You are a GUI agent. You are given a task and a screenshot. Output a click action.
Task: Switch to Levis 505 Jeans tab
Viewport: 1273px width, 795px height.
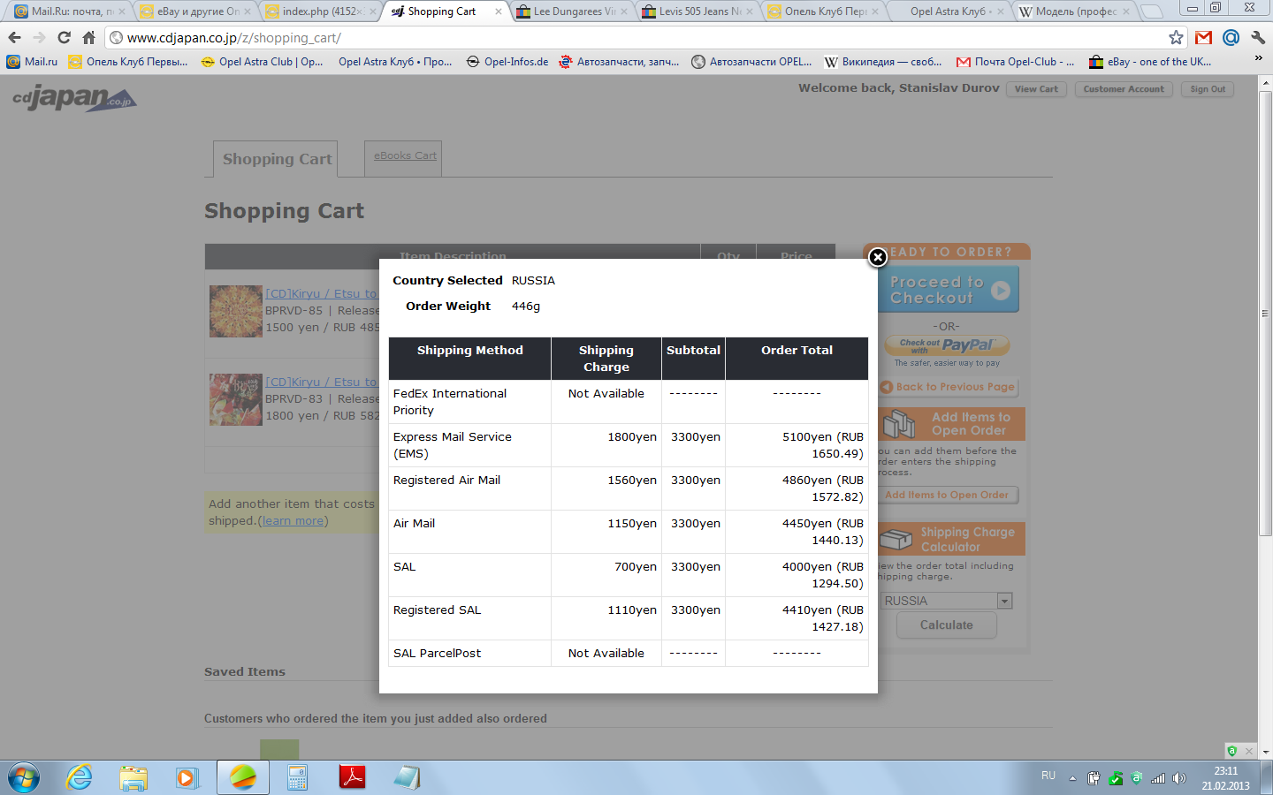tap(698, 11)
